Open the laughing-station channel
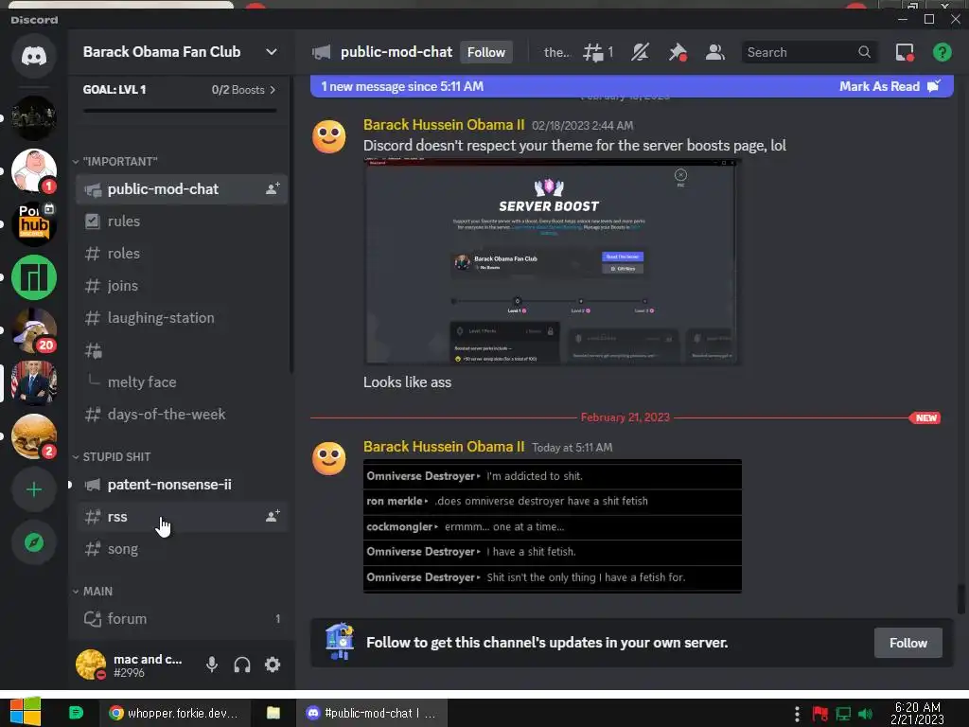Viewport: 969px width, 727px height. (181, 318)
